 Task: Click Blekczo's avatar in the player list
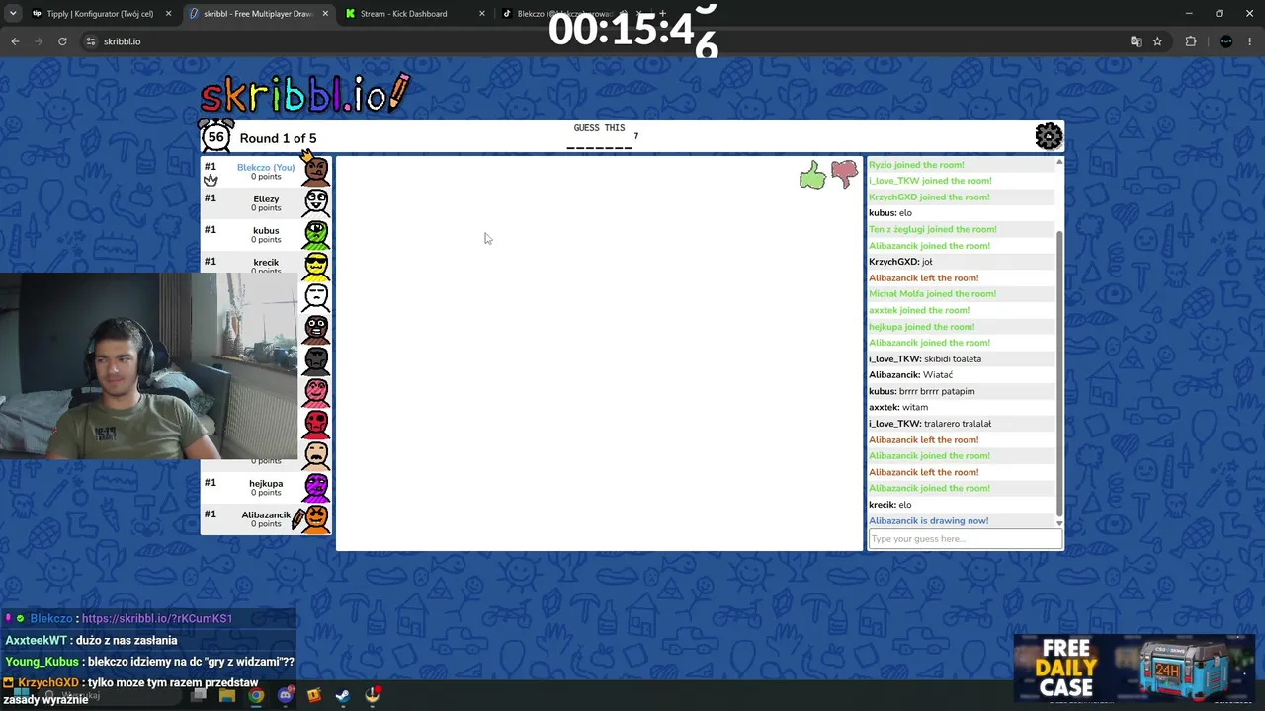(x=316, y=170)
